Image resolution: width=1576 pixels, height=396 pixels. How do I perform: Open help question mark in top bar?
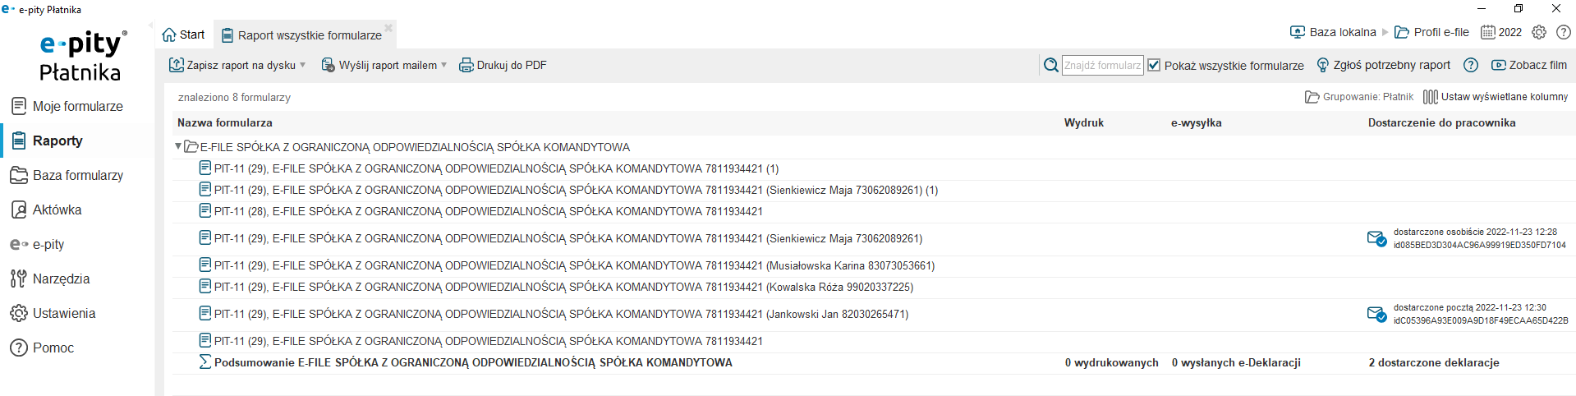point(1564,32)
